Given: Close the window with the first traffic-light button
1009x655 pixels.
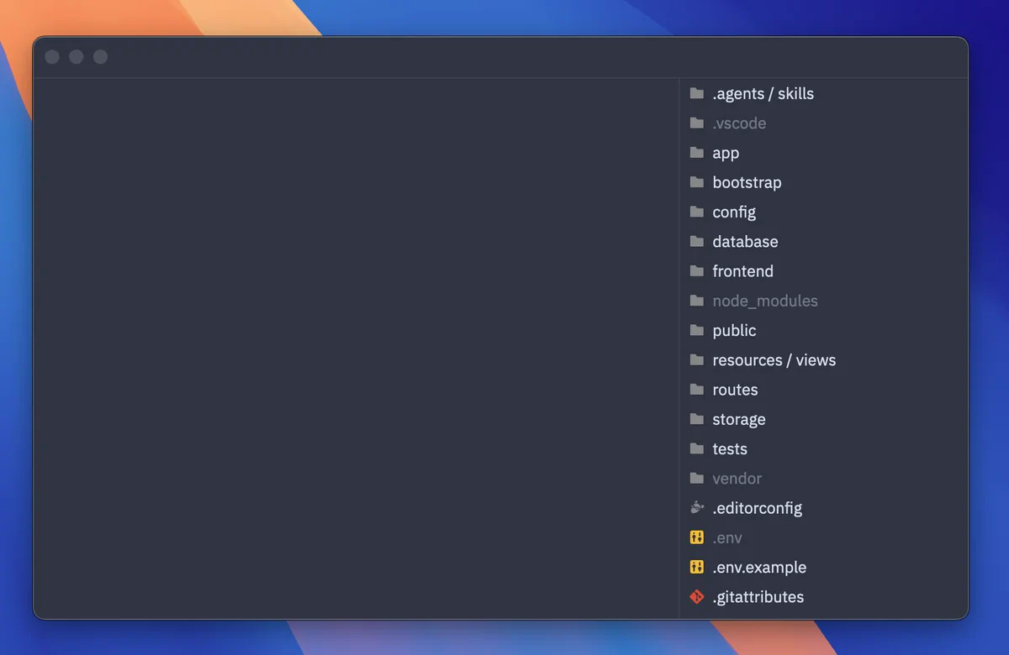Looking at the screenshot, I should pyautogui.click(x=52, y=57).
